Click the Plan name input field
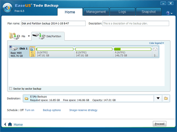177x132 pixels. tap(53, 23)
